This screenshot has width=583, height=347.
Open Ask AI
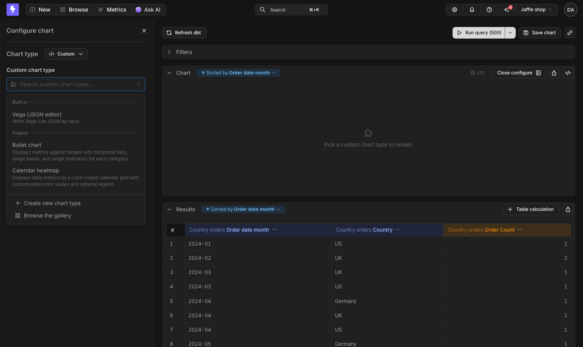pyautogui.click(x=148, y=10)
